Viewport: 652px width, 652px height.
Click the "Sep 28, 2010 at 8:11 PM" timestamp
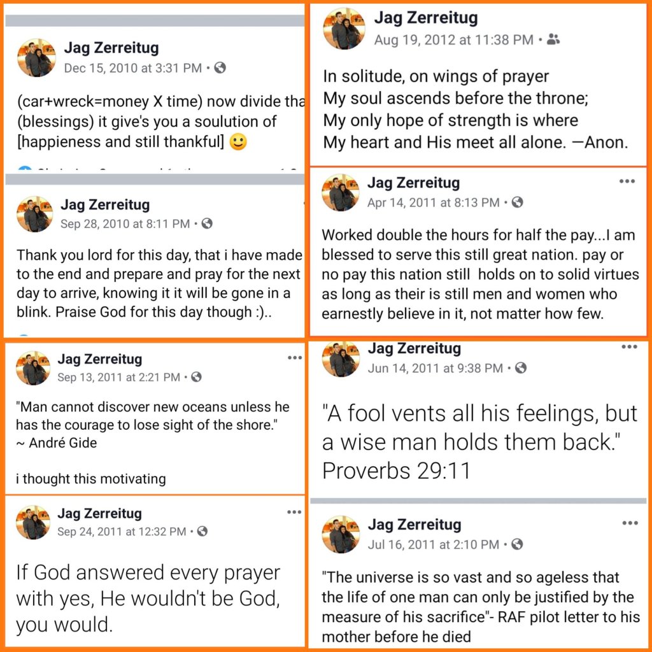125,223
